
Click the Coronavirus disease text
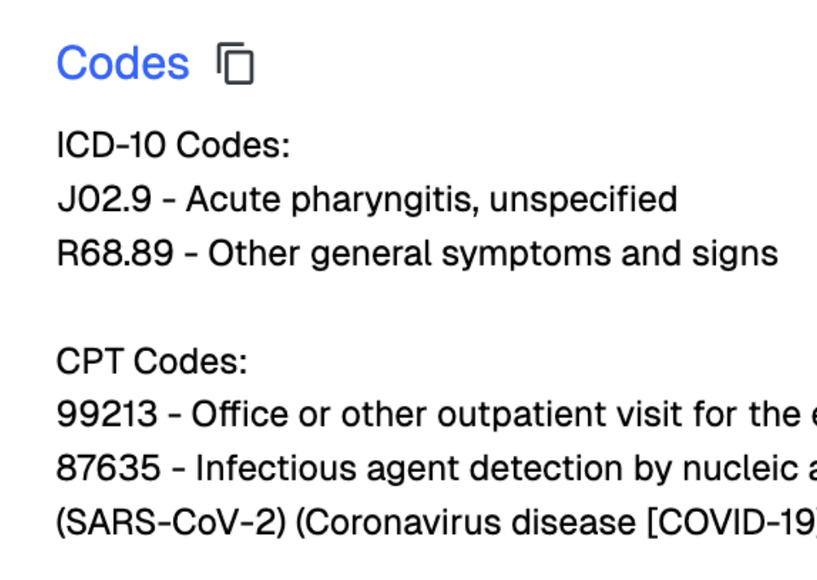point(466,522)
